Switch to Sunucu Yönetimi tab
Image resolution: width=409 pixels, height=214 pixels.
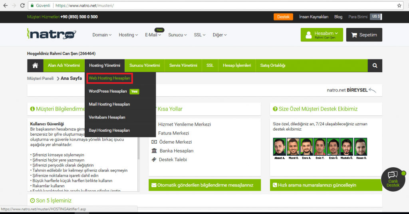(x=145, y=65)
